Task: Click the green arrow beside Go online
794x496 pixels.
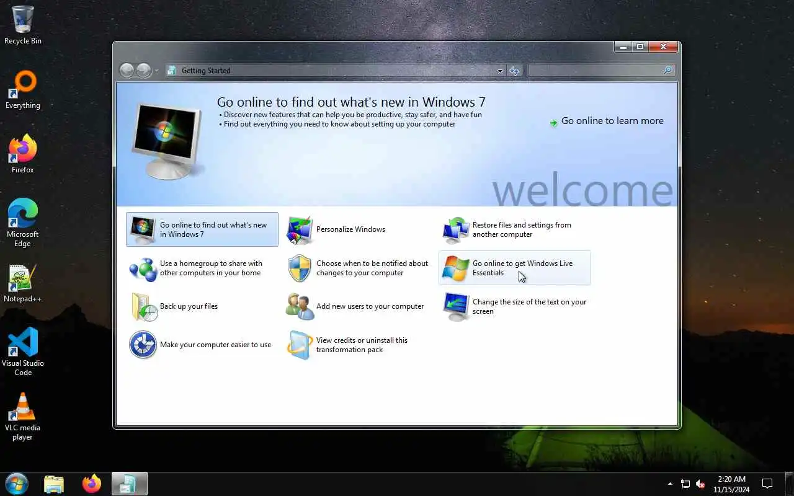Action: coord(553,122)
